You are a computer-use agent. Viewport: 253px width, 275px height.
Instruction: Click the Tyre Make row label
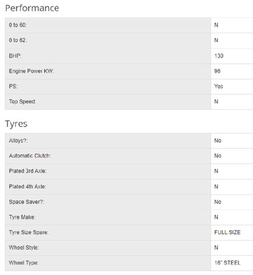pyautogui.click(x=22, y=217)
